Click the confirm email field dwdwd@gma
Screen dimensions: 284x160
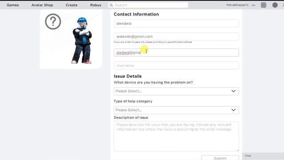point(176,52)
